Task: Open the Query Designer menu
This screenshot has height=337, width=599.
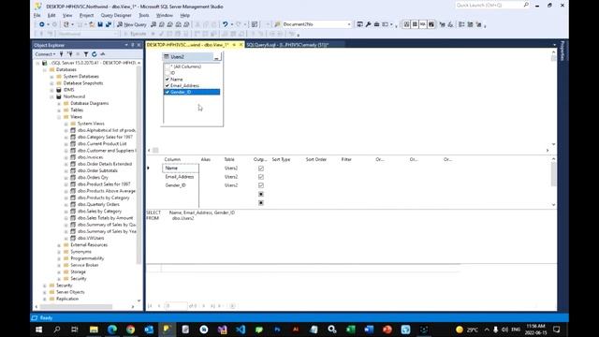Action: coord(116,15)
